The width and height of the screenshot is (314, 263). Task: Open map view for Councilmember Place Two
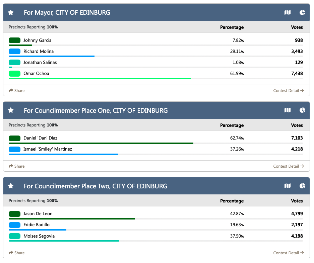pos(287,186)
